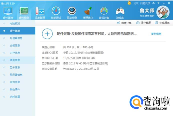The image size is (173, 116).
Task: Click the 保存截屏 save screenshot button
Action: point(143,23)
